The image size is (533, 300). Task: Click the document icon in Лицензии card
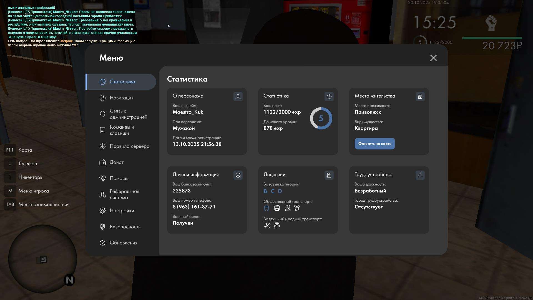pos(329,175)
